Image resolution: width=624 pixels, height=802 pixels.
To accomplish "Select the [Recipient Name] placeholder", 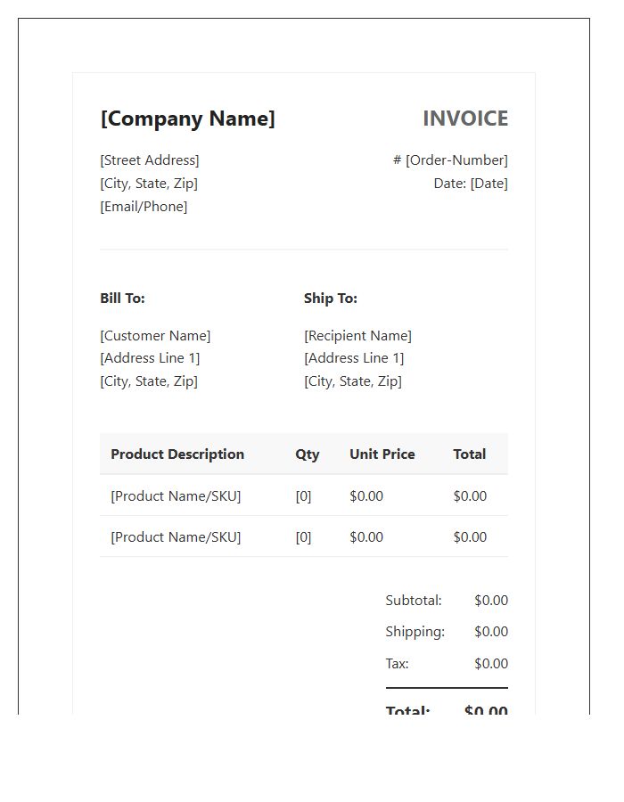I will click(358, 336).
